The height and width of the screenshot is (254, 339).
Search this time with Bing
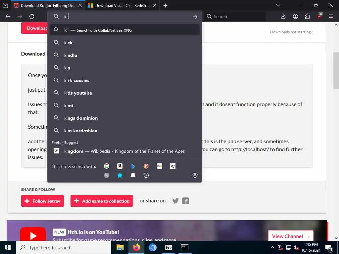133,166
